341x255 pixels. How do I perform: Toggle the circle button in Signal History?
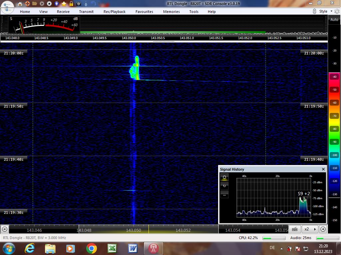224,177
